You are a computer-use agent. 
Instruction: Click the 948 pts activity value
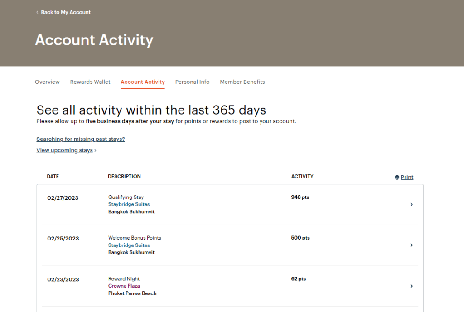click(300, 197)
